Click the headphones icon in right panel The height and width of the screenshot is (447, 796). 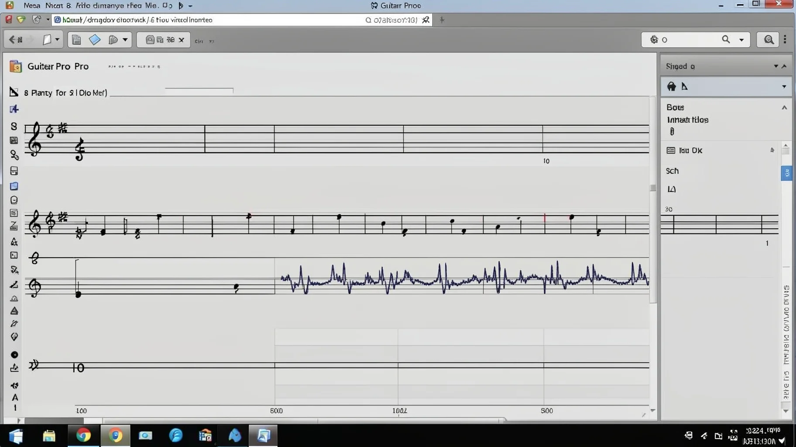pyautogui.click(x=672, y=86)
